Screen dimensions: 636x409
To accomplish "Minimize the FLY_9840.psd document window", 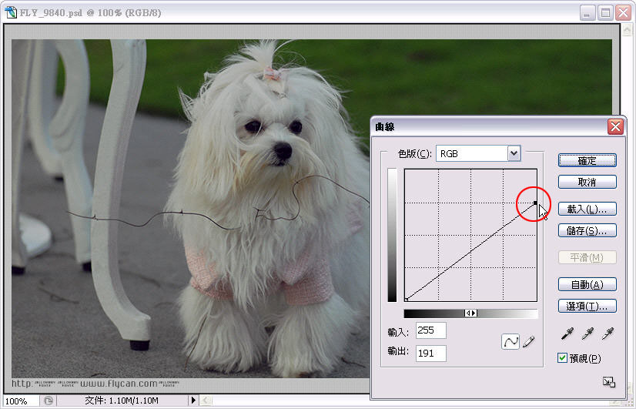I will pyautogui.click(x=587, y=13).
